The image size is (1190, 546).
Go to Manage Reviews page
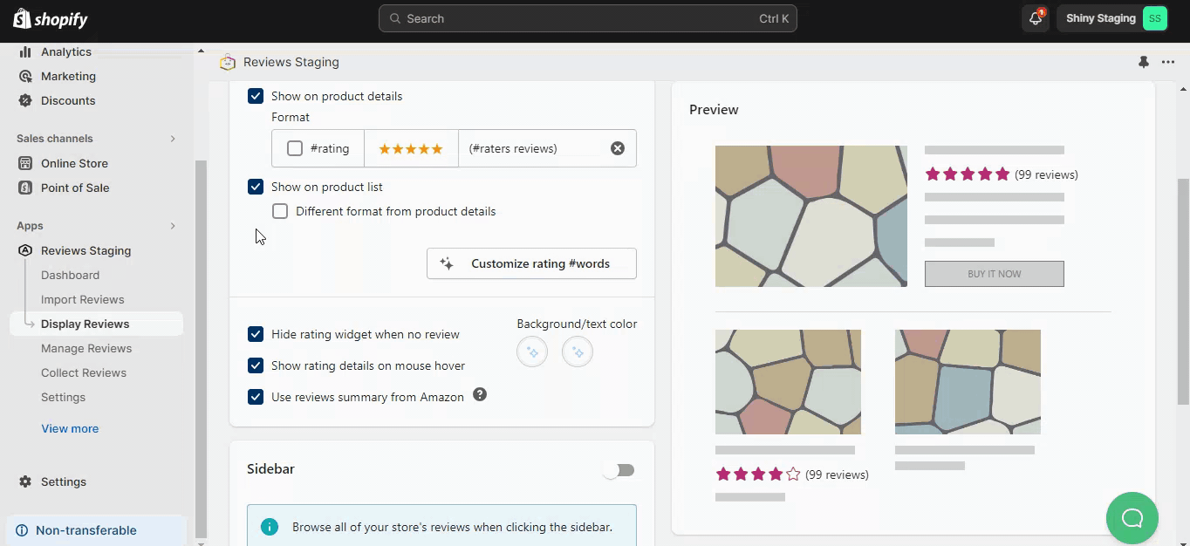point(86,348)
